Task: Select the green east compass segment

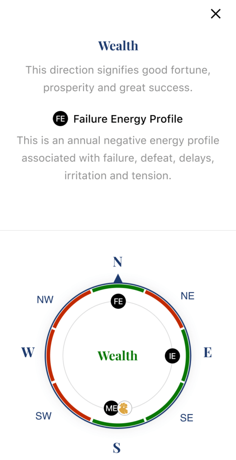Action: coord(186,356)
